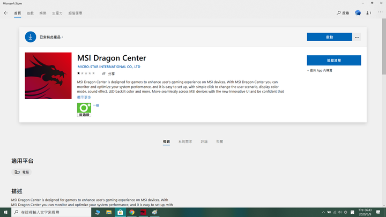Click the input method indicator in tray
Image resolution: width=386 pixels, height=217 pixels.
click(x=352, y=212)
